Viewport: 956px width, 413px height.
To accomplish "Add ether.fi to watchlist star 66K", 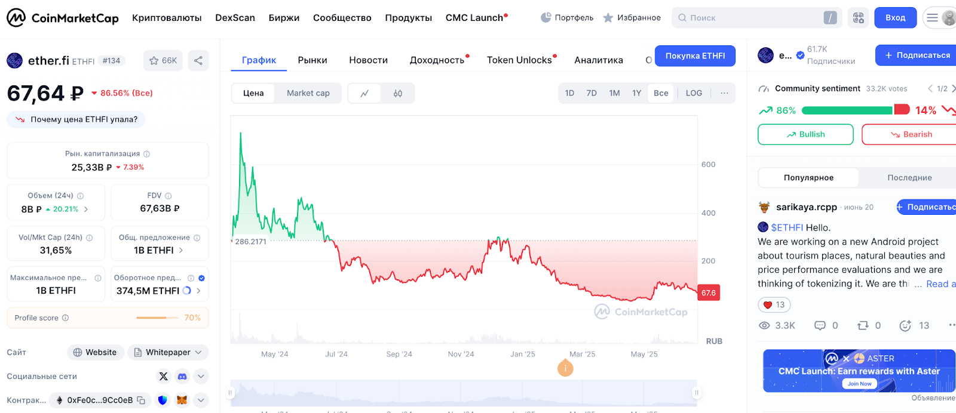I will 163,60.
